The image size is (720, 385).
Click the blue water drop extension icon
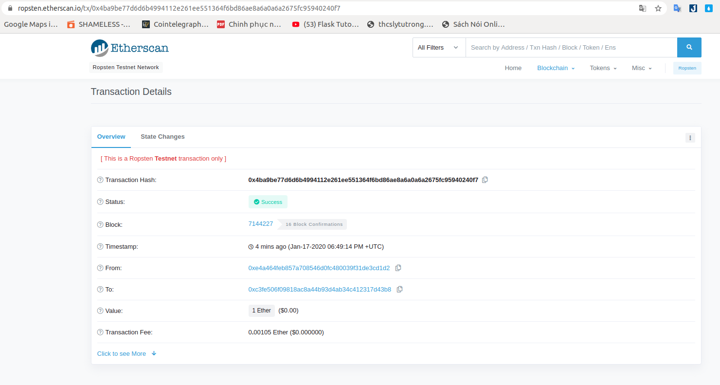pyautogui.click(x=709, y=8)
